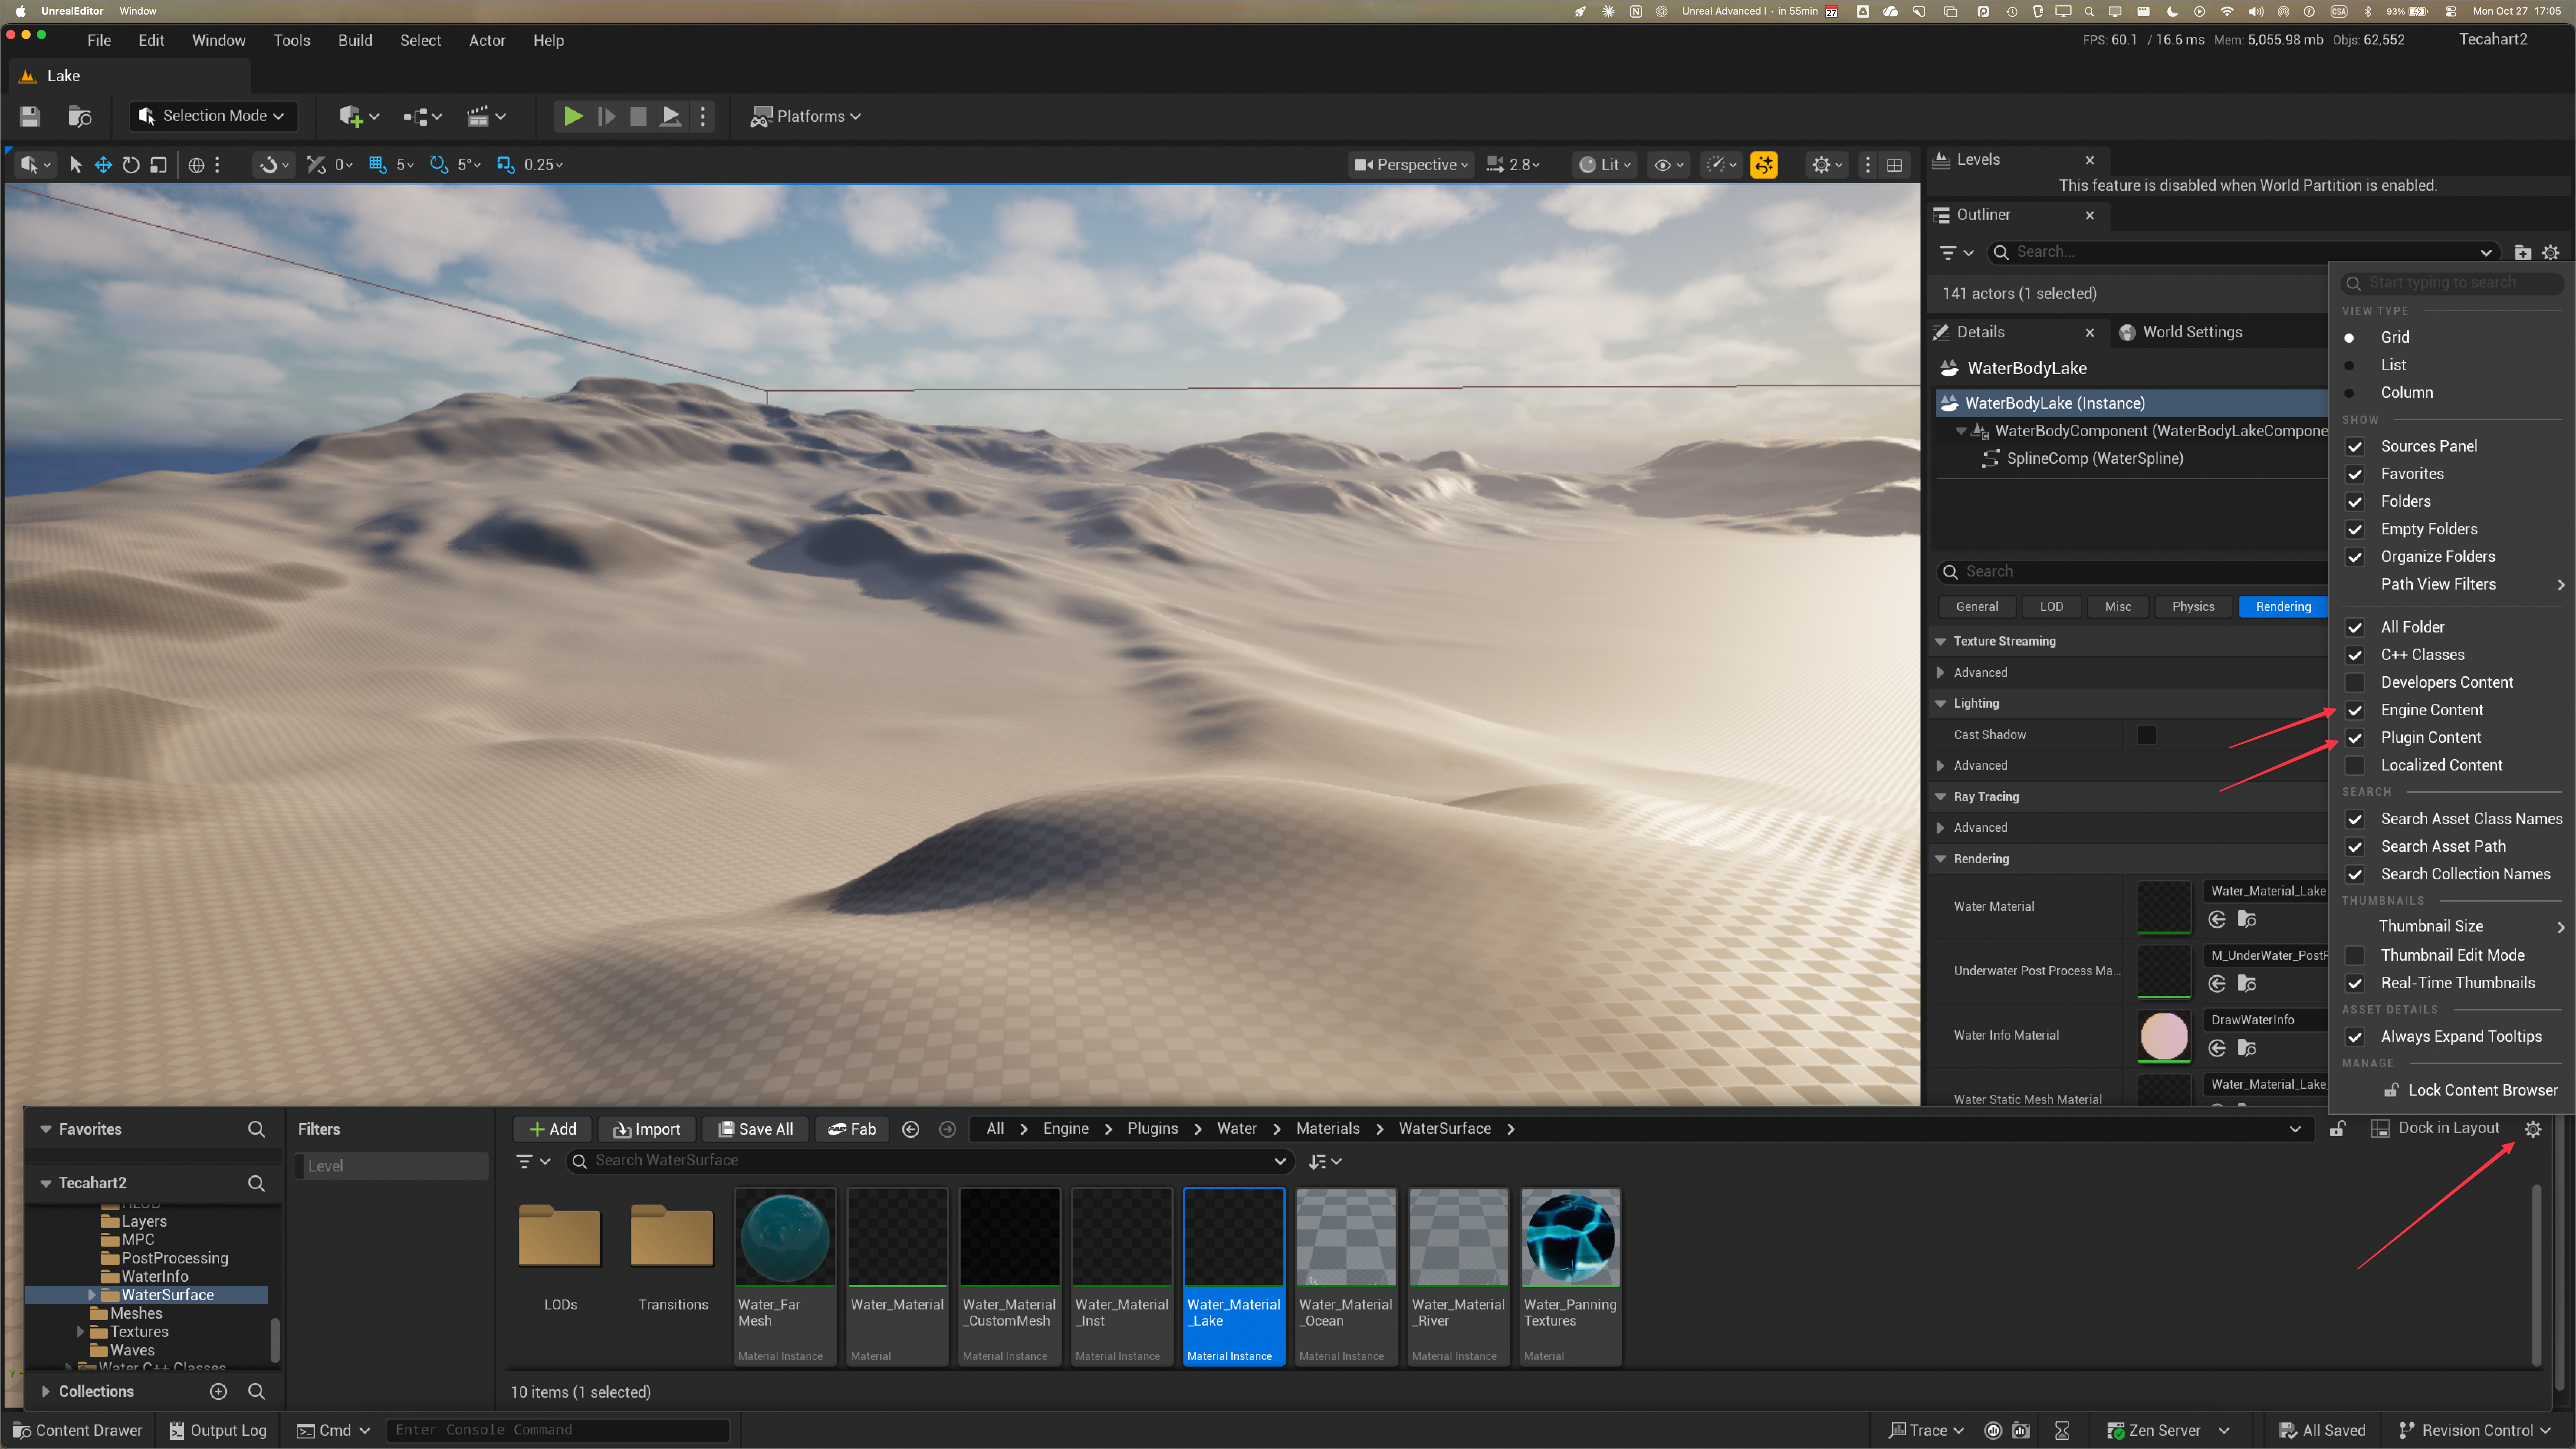Toggle rotation snapping icon
The height and width of the screenshot is (1449, 2576).
[x=439, y=165]
